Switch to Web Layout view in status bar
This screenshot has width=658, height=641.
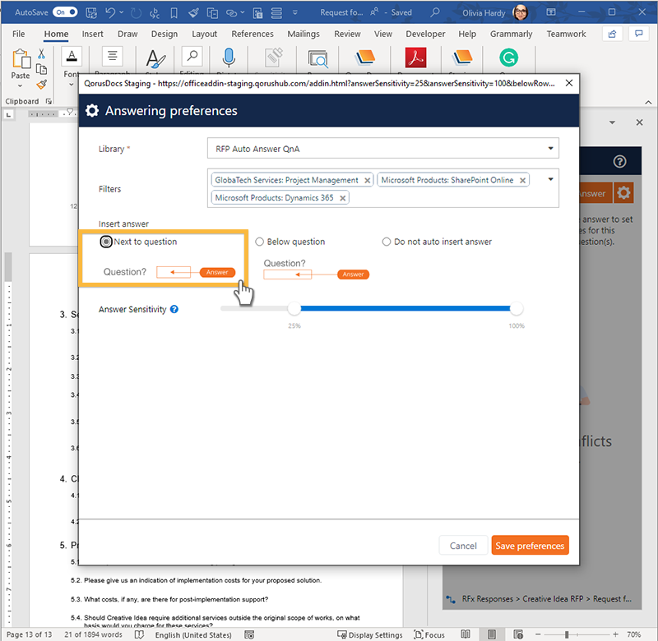point(518,634)
